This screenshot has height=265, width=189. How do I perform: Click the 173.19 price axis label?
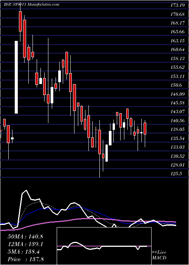point(178,5)
